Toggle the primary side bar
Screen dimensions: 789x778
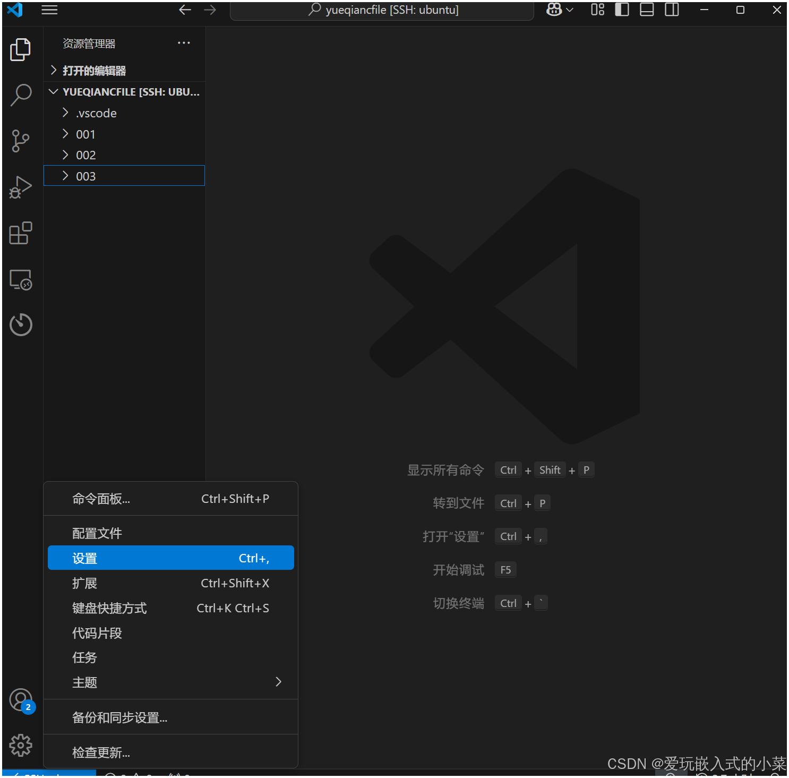coord(622,10)
